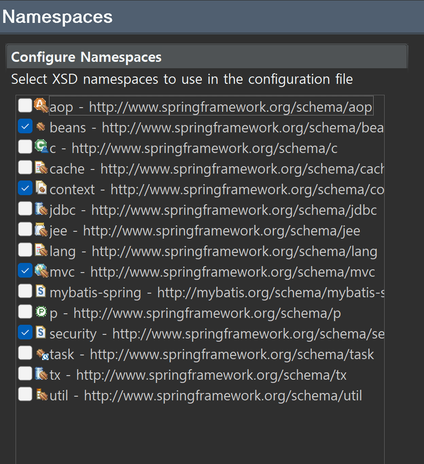Enable the aop namespace checkbox
The width and height of the screenshot is (424, 464).
[25, 105]
